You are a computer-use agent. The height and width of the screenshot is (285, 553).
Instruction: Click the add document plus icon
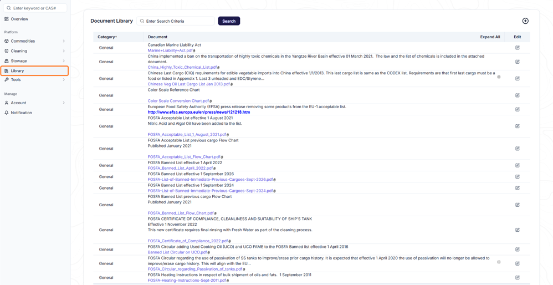click(x=525, y=21)
